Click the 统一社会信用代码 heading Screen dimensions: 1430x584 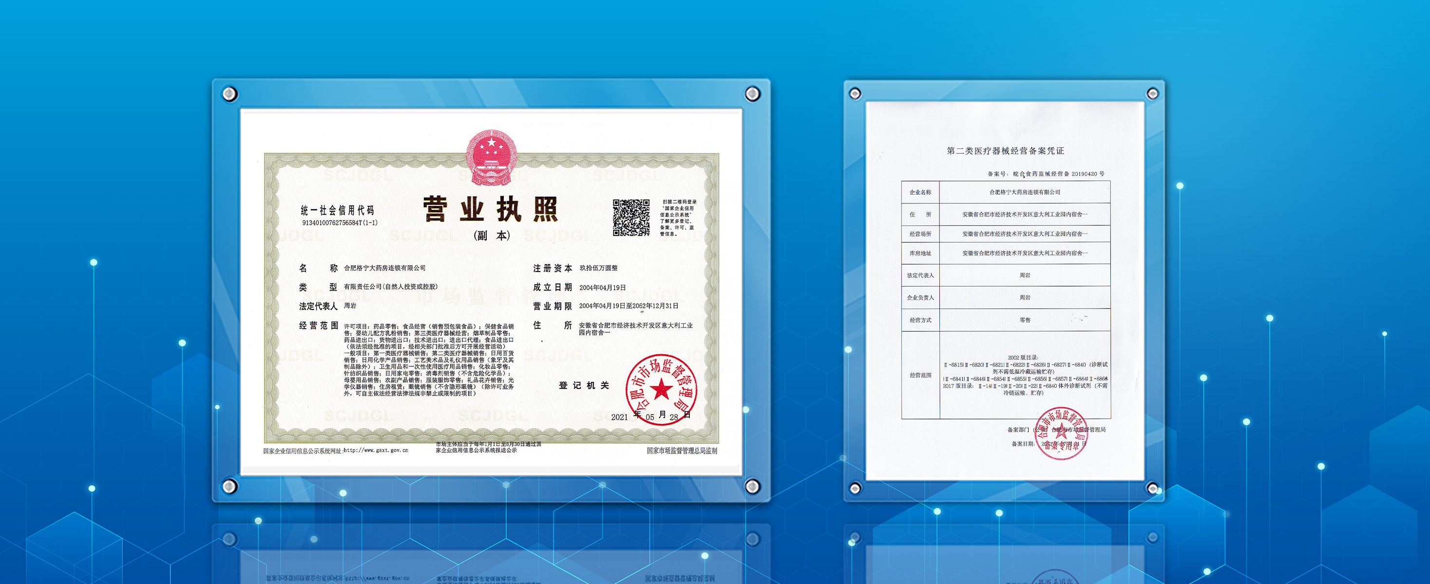click(x=338, y=210)
